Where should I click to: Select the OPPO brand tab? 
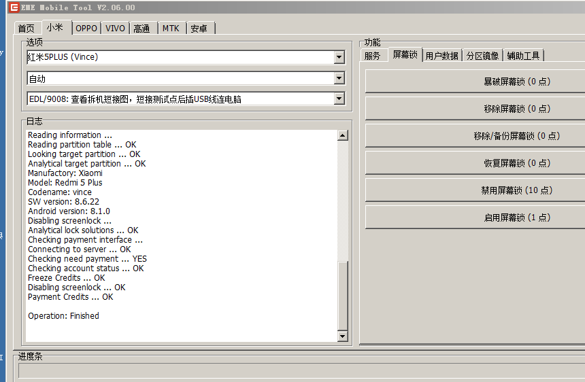coord(86,29)
